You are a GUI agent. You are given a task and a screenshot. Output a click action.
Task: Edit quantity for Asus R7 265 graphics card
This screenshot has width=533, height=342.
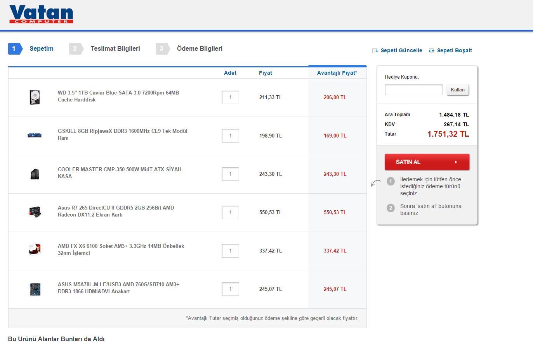coord(230,212)
